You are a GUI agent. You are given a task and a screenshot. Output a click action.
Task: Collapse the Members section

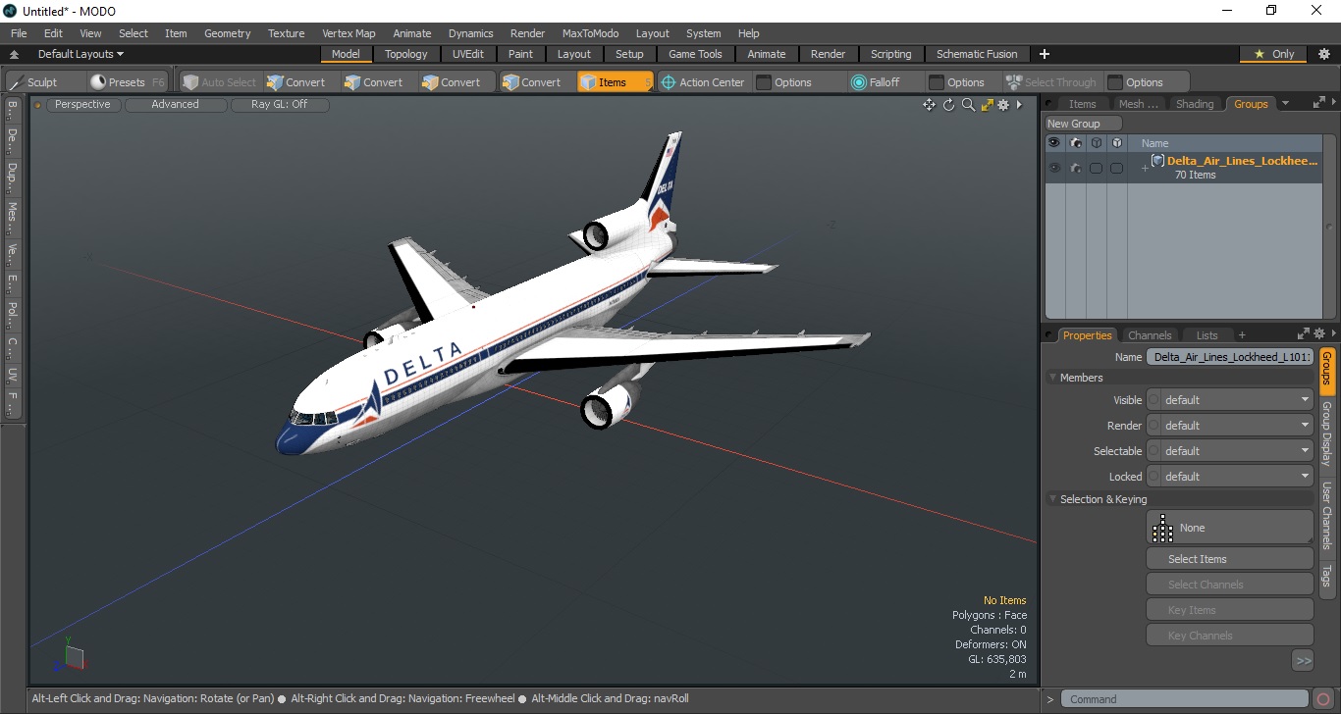tap(1053, 378)
